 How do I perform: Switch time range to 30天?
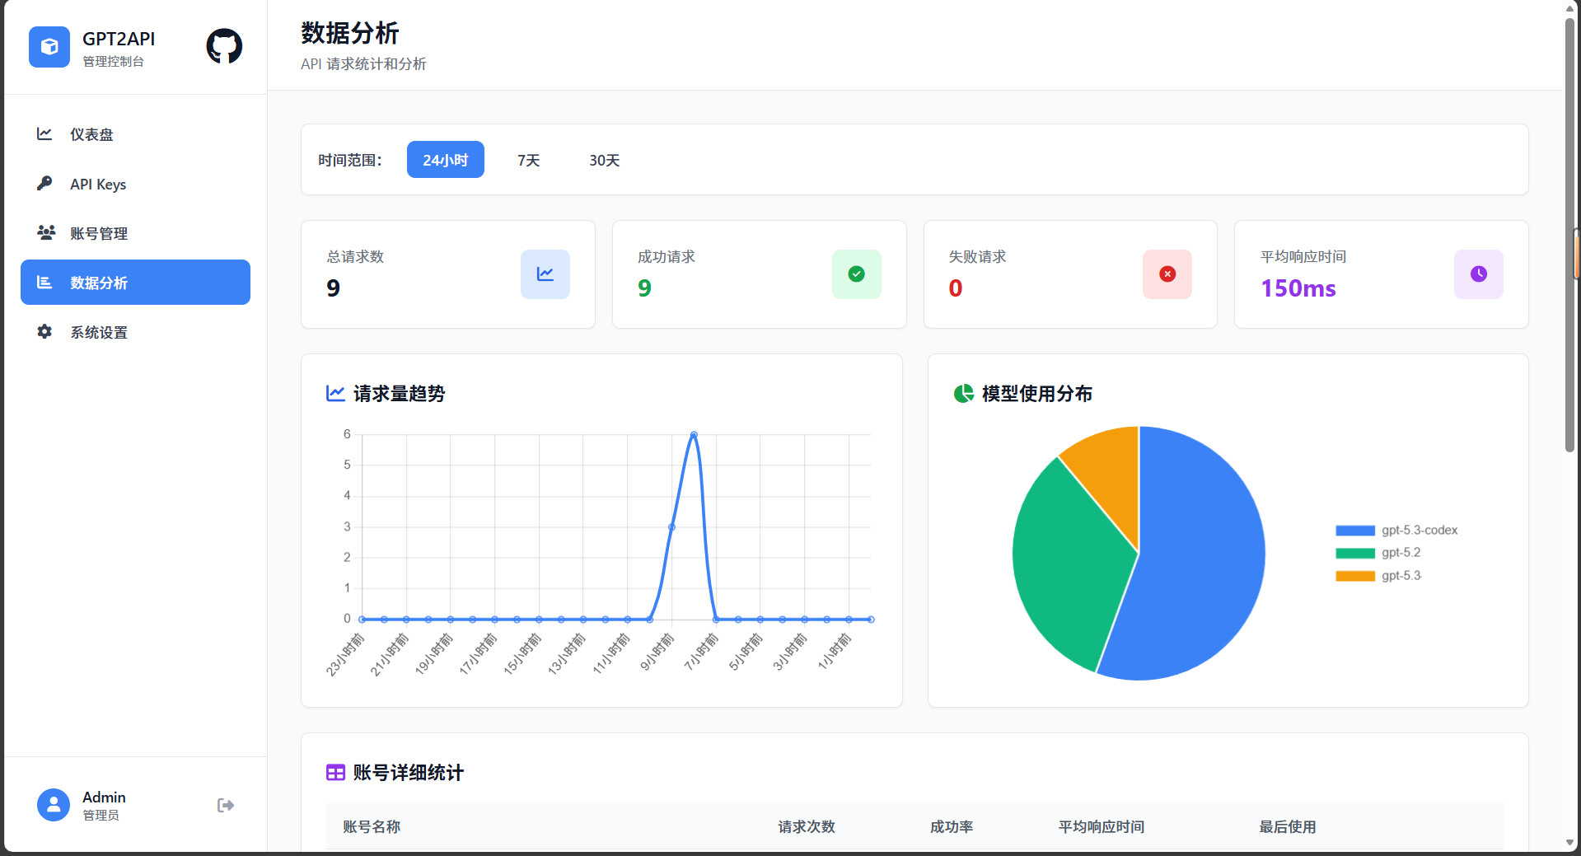point(603,160)
